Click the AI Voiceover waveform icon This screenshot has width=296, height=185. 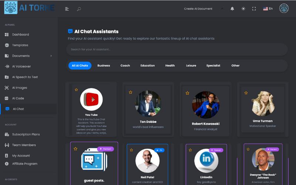7,67
